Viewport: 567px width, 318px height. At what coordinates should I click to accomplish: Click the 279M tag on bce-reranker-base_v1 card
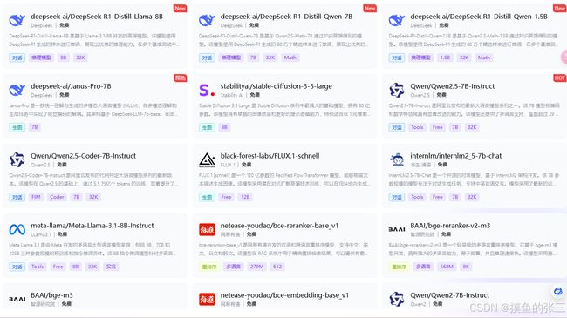coord(256,267)
